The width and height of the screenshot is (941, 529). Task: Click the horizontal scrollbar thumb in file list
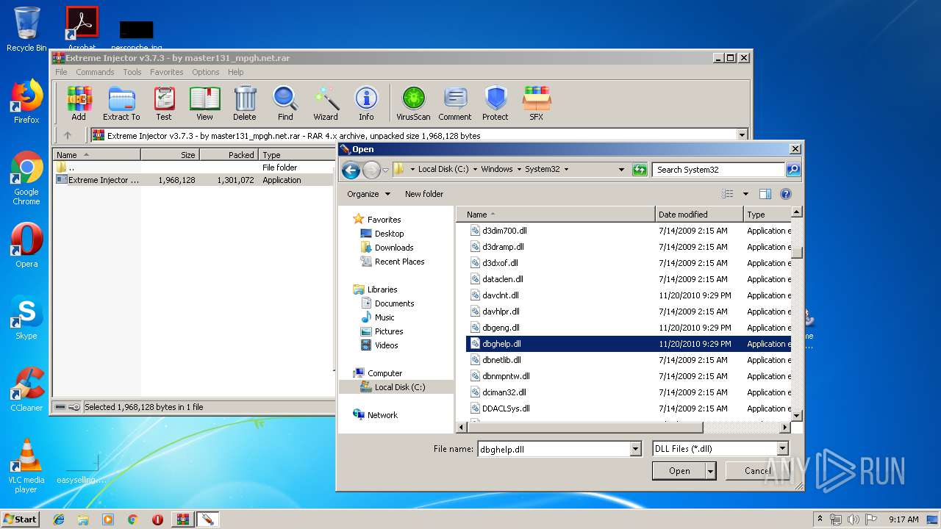point(585,427)
